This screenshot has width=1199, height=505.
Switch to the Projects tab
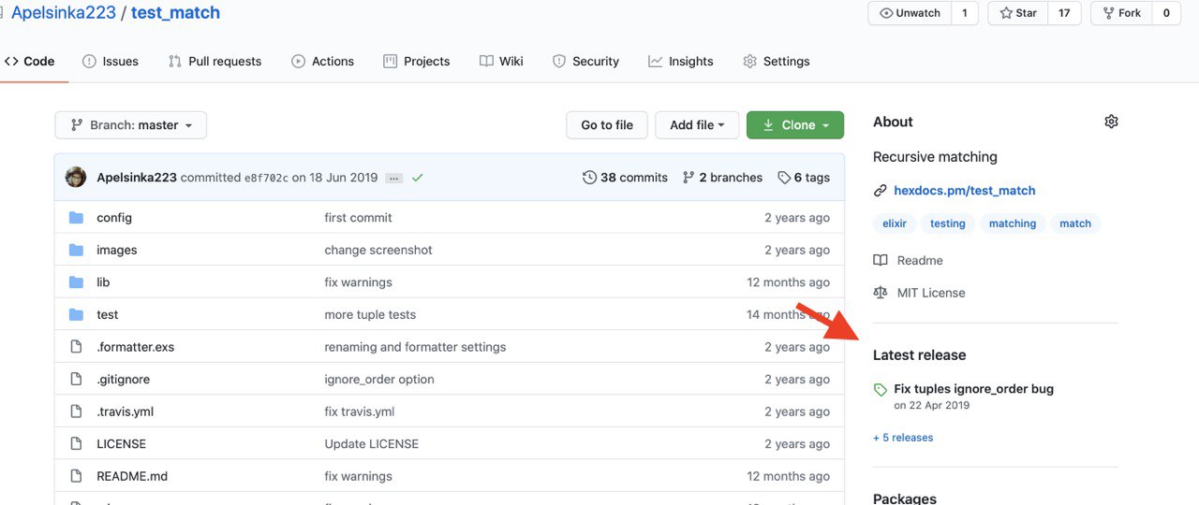[417, 62]
